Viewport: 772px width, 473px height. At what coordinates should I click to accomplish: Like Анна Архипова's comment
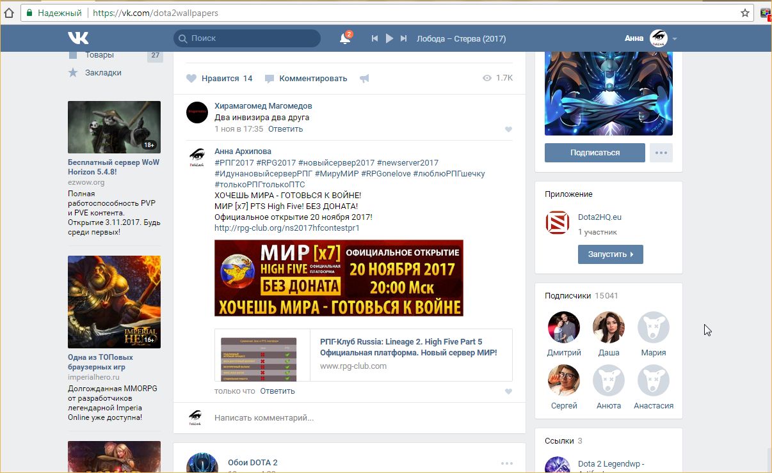pos(508,392)
